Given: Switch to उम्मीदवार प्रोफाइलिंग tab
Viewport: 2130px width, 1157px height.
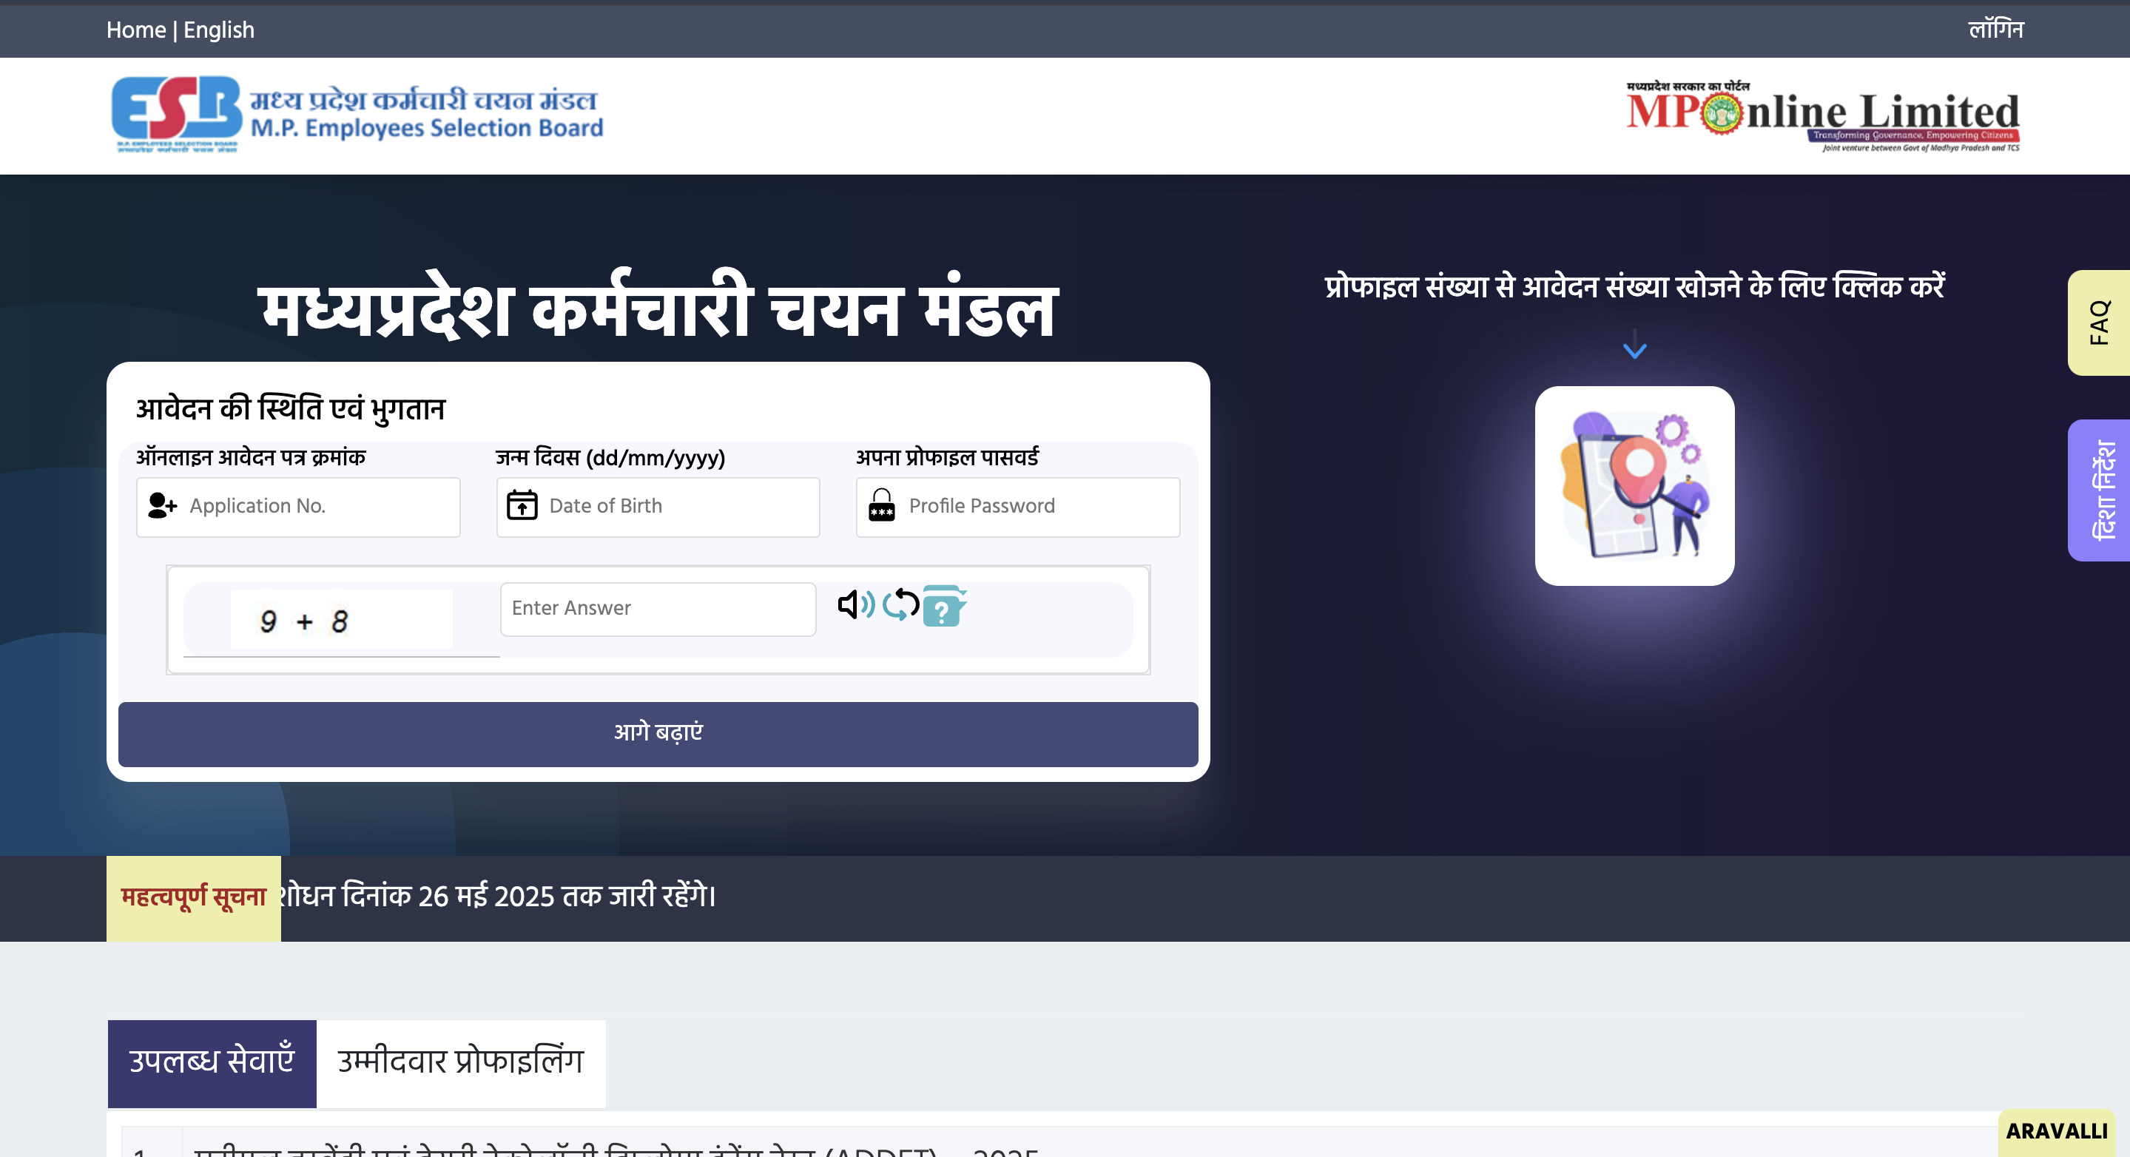Looking at the screenshot, I should point(461,1062).
